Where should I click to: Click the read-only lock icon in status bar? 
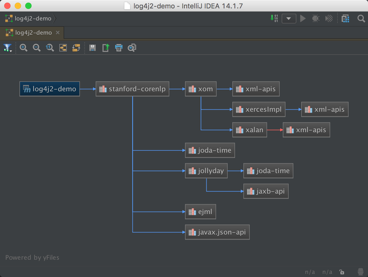click(342, 272)
